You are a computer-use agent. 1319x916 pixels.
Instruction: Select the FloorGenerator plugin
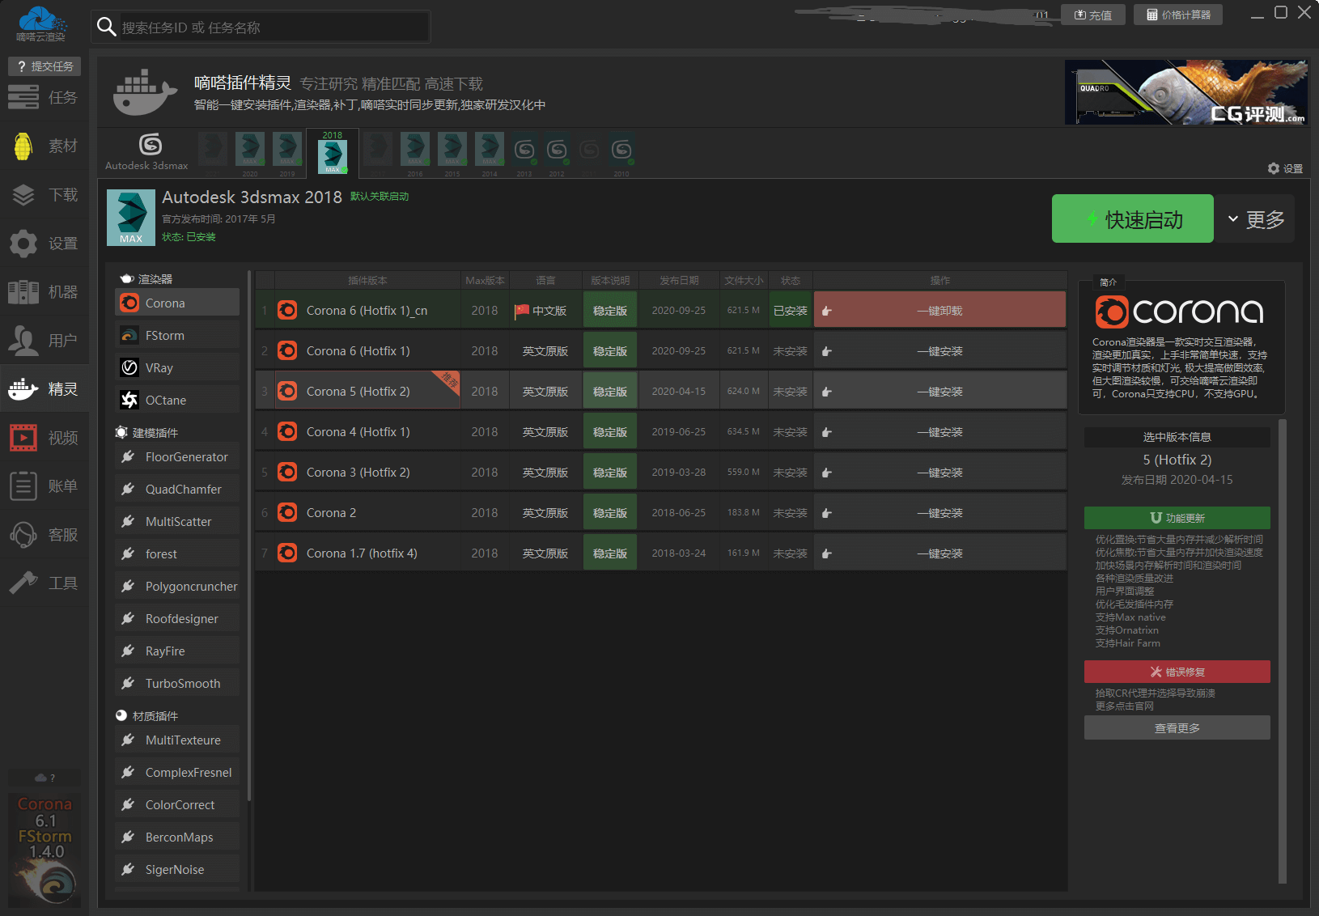click(x=177, y=456)
